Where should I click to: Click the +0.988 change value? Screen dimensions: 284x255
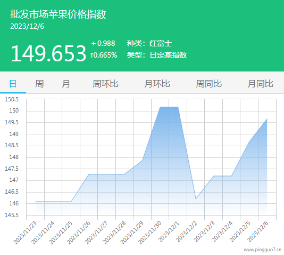click(x=103, y=43)
